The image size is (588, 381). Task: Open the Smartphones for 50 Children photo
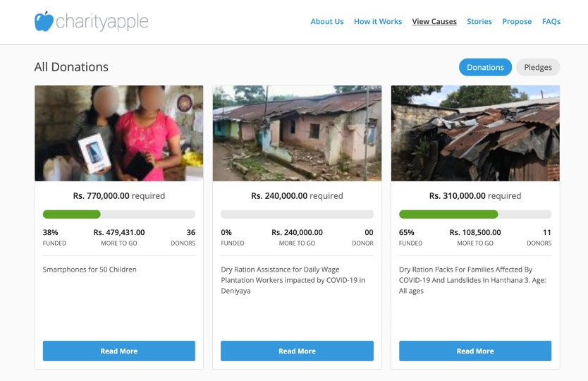pyautogui.click(x=119, y=133)
